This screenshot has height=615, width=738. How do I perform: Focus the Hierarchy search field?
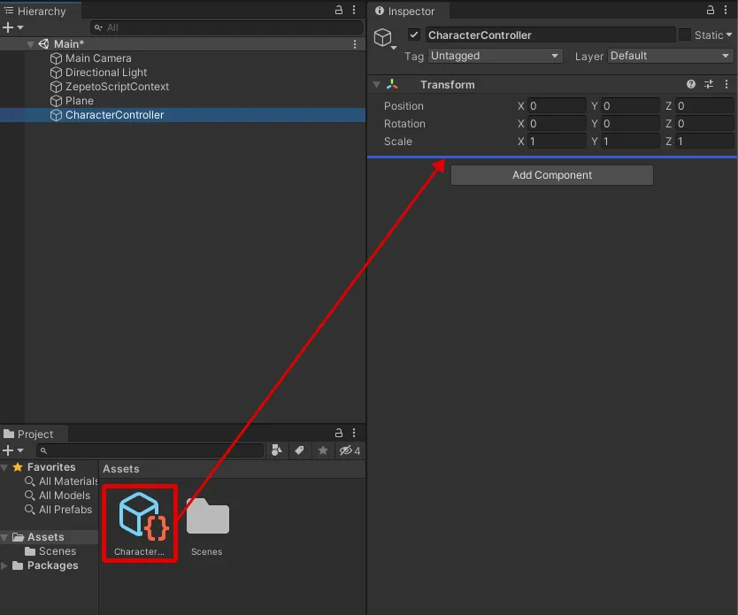227,27
